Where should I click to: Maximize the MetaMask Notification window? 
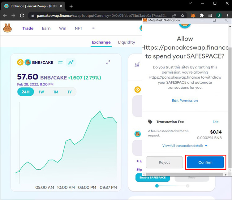tap(214, 20)
